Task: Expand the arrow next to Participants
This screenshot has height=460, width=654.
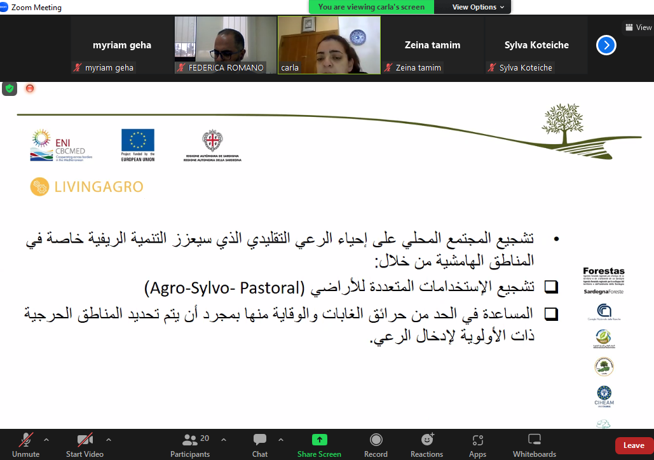Action: coord(223,439)
